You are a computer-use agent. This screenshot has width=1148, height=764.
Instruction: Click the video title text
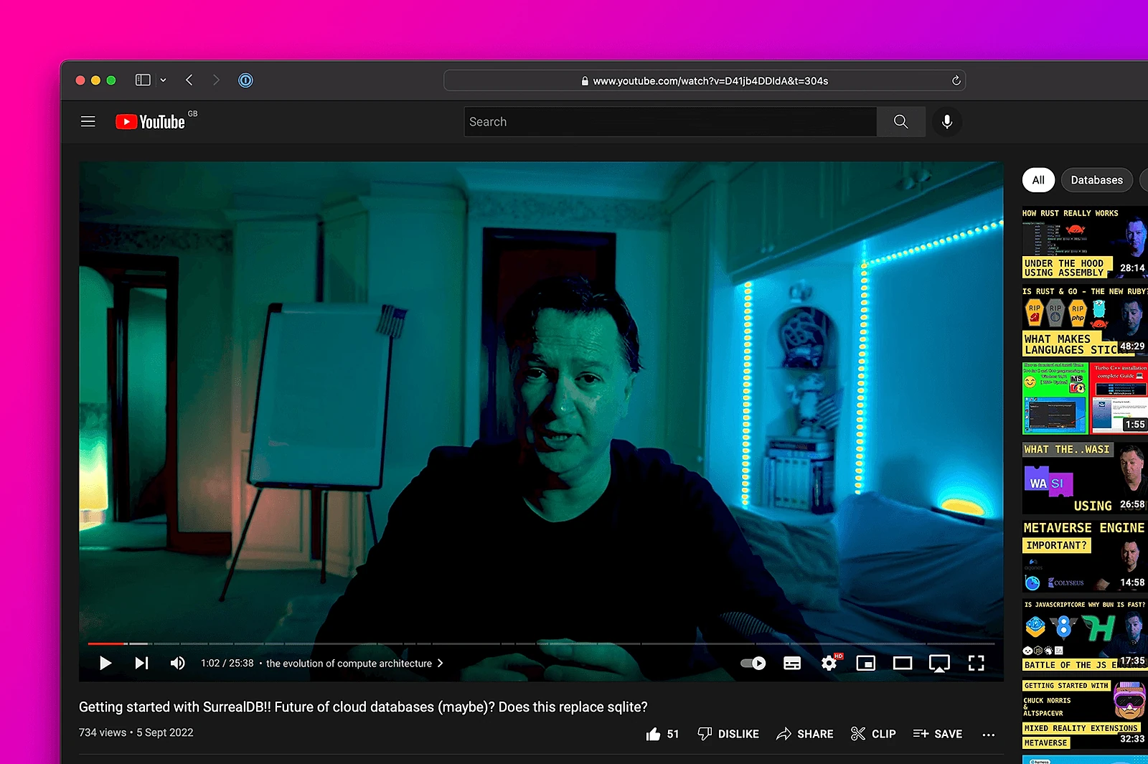point(363,707)
